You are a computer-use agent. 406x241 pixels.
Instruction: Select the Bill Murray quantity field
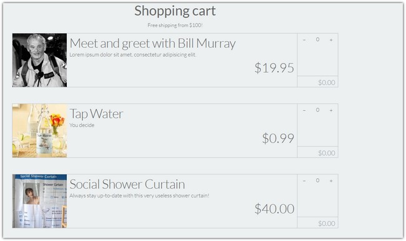pyautogui.click(x=317, y=39)
